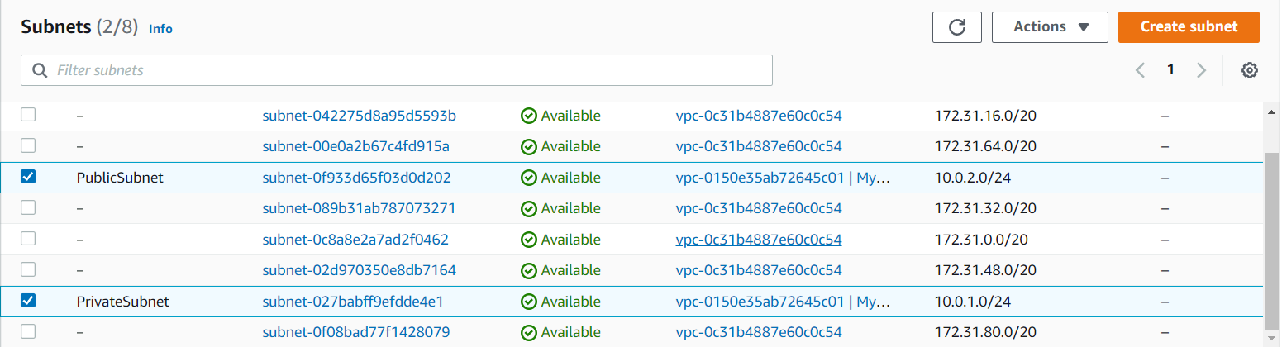Open subnet-089b31ab787073271 link
The width and height of the screenshot is (1282, 347).
point(359,208)
